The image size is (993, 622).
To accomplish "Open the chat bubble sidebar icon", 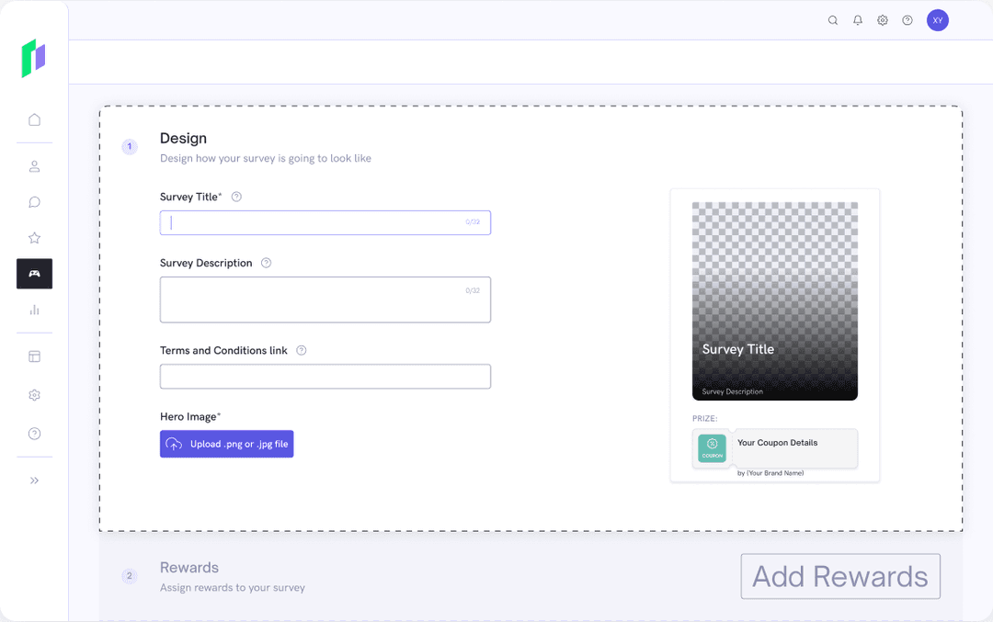I will pyautogui.click(x=34, y=202).
